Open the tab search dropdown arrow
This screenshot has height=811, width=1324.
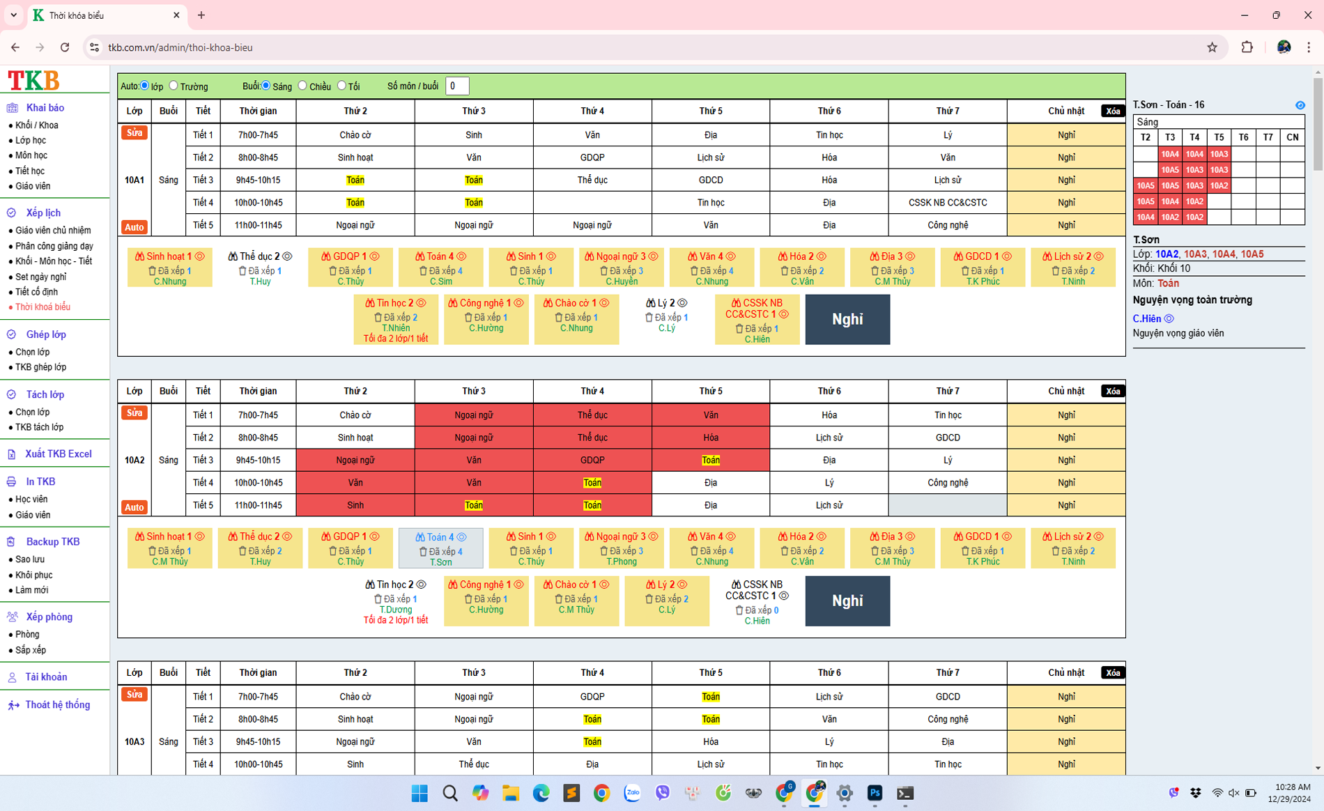click(13, 15)
